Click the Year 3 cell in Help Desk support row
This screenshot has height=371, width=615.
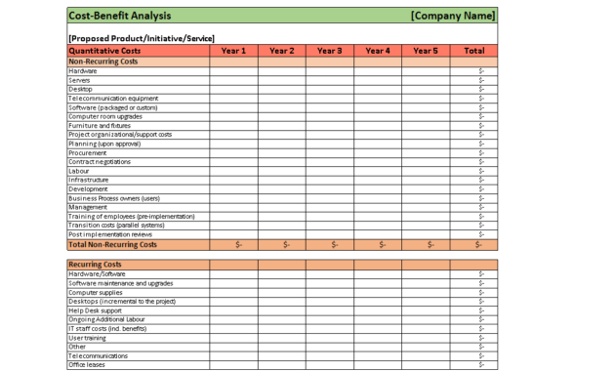tap(330, 310)
